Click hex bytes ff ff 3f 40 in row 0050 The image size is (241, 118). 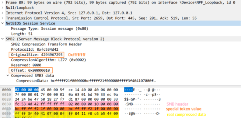coord(26,114)
